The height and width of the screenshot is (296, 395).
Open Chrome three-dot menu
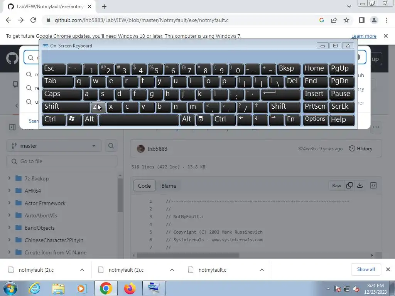(387, 20)
